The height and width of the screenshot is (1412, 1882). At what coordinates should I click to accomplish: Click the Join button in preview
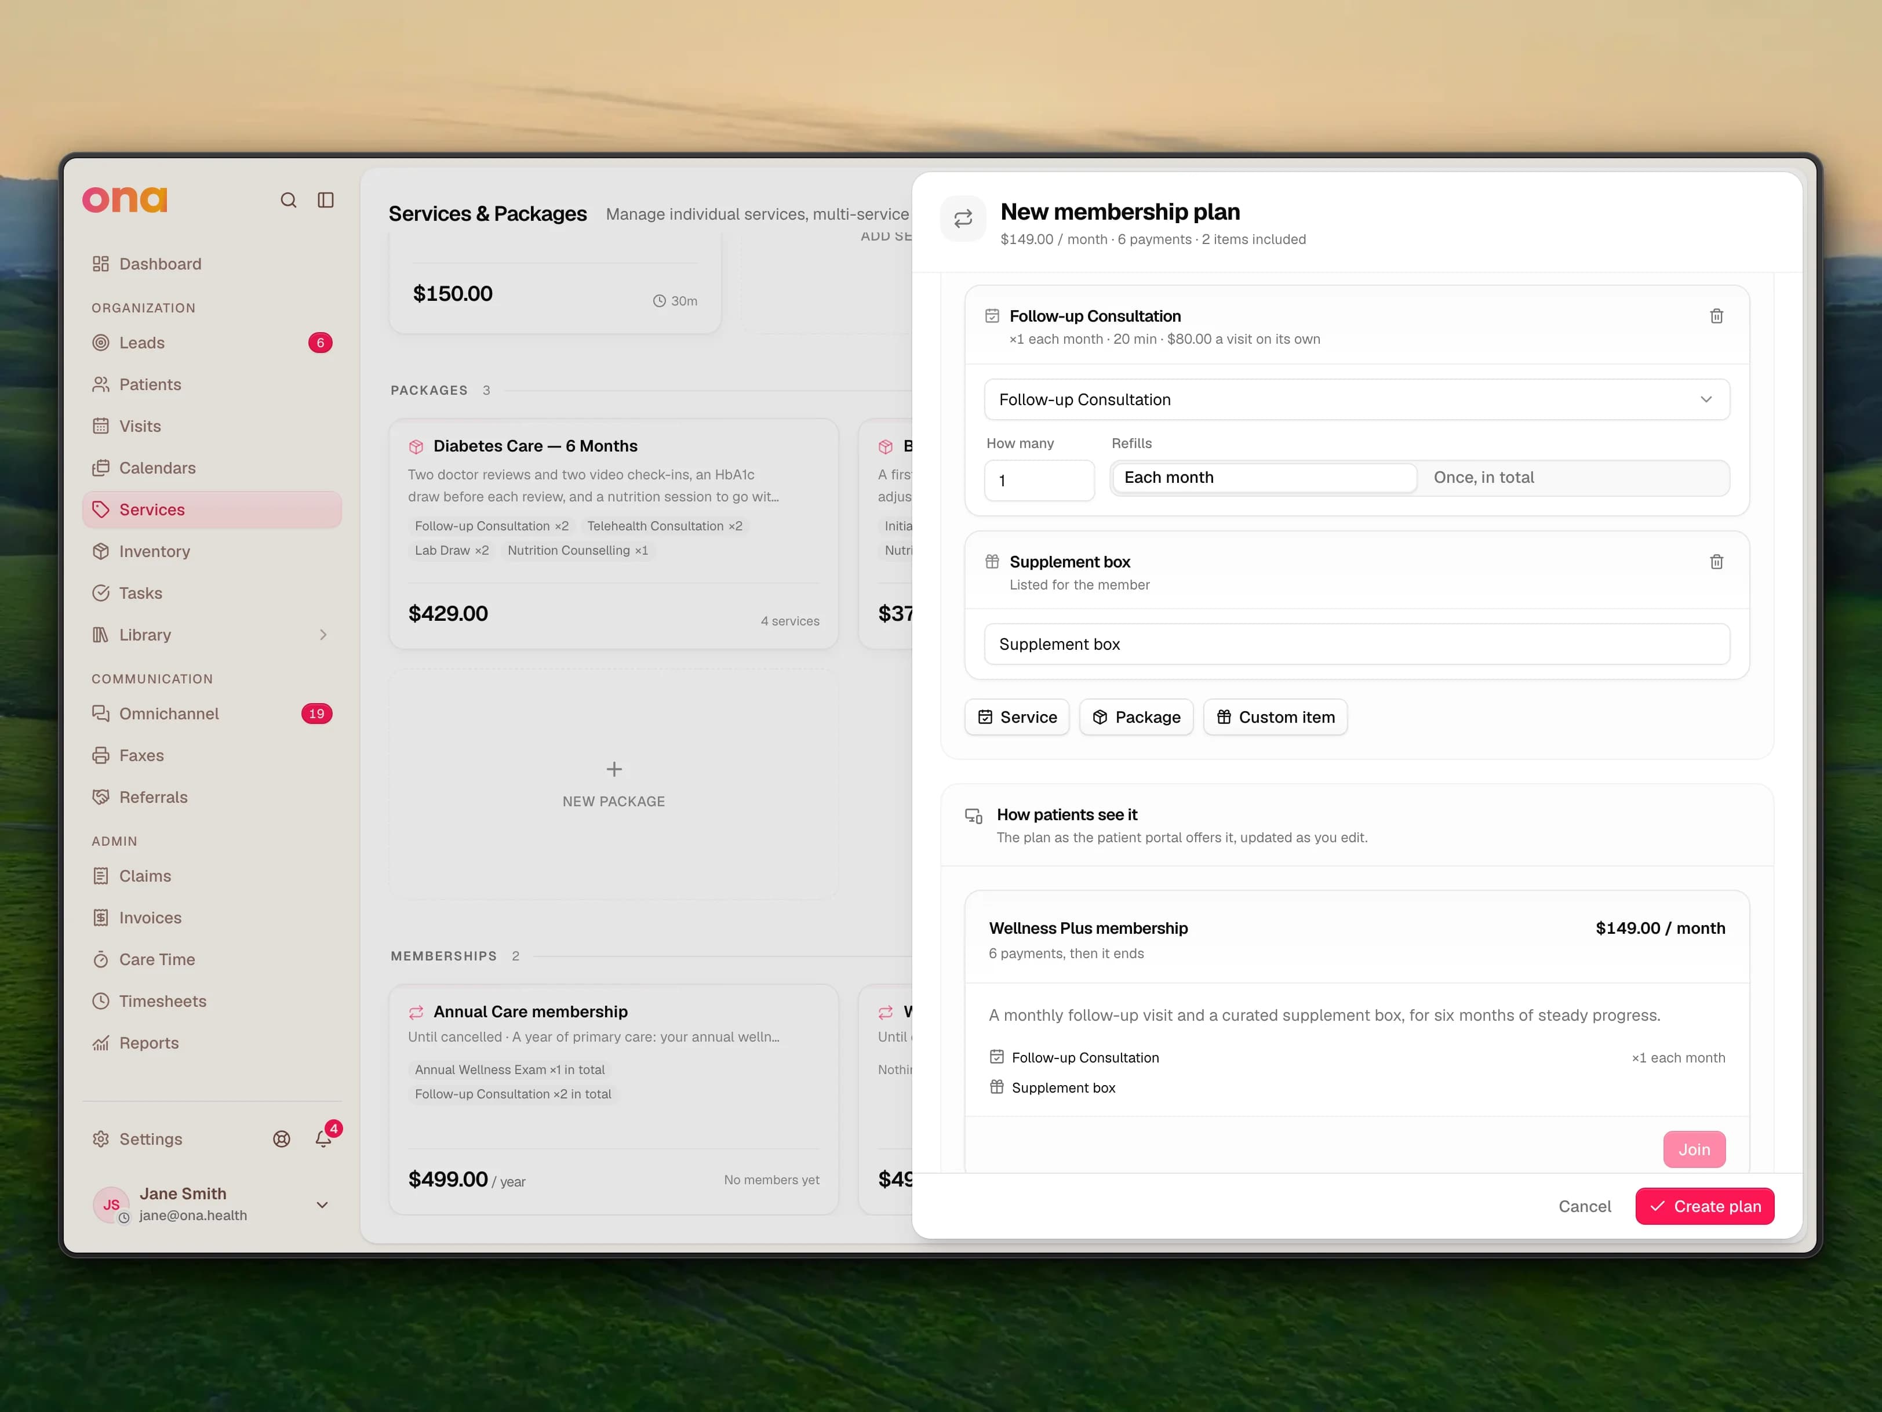click(x=1694, y=1149)
